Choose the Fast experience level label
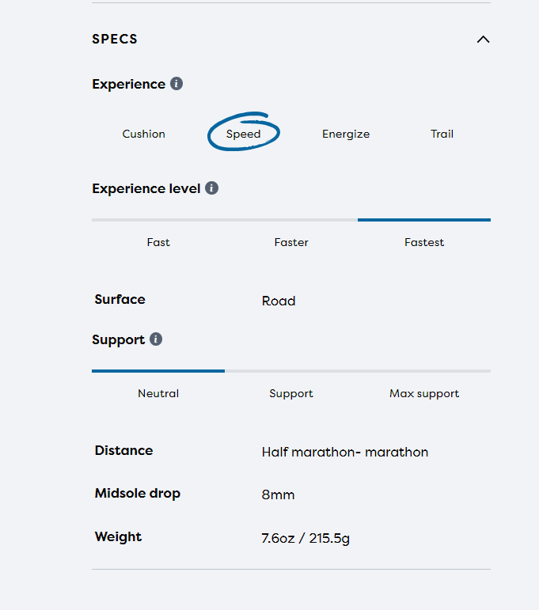The height and width of the screenshot is (610, 539). (158, 242)
